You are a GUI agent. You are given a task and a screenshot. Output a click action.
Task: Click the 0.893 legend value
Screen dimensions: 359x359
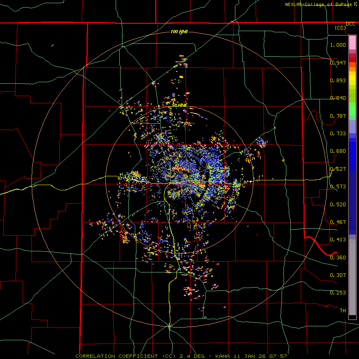pos(338,80)
